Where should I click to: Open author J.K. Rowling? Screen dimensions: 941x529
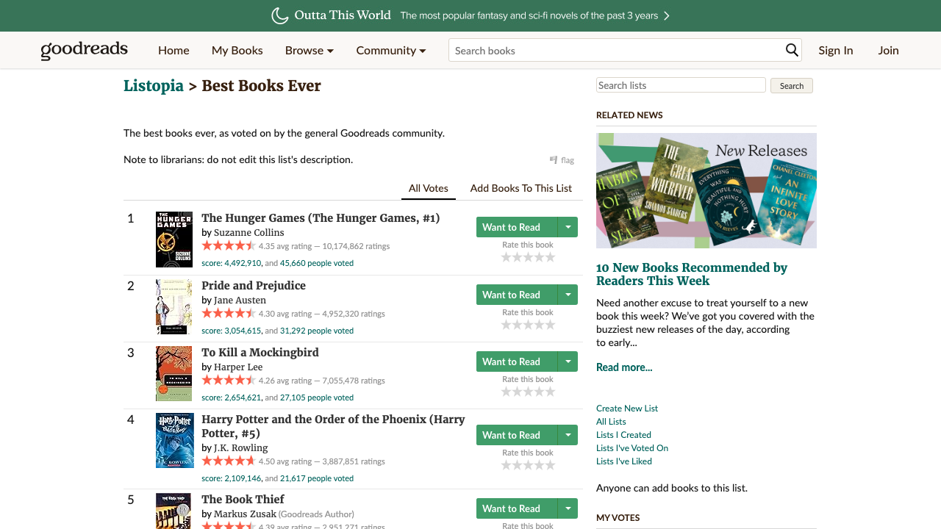[x=241, y=447]
